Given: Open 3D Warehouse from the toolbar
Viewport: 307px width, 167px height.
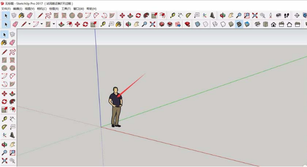Looking at the screenshot, I should coord(162,24).
